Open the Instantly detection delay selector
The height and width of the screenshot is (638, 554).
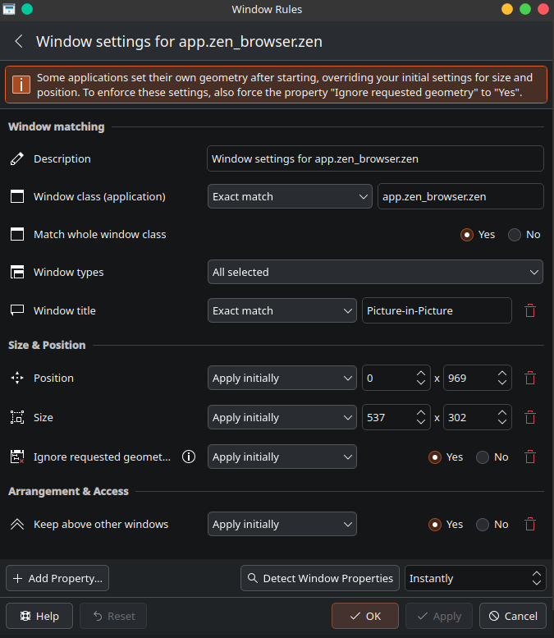point(476,578)
